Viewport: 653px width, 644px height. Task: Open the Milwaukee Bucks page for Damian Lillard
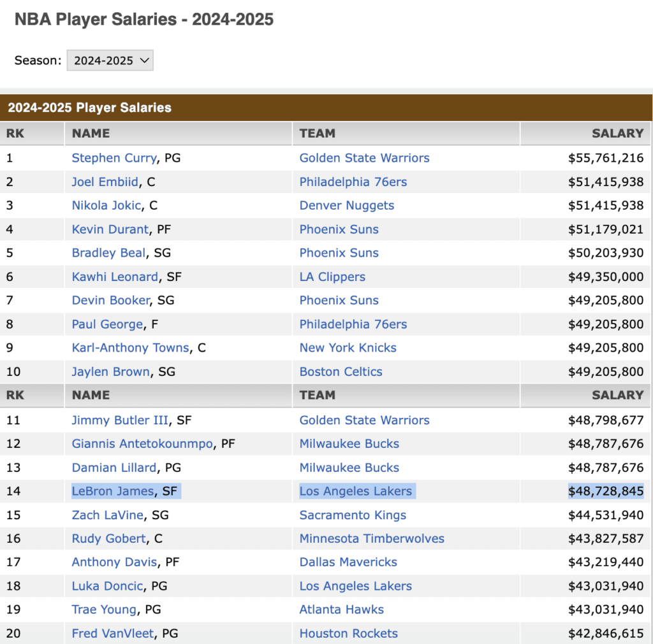tap(349, 467)
